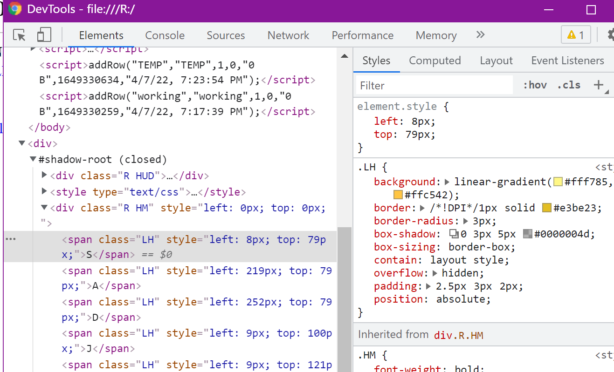
Task: Open the Computed styles tab
Action: 435,61
